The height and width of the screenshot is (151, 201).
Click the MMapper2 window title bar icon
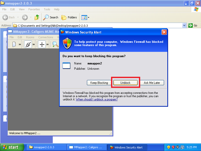[x=10, y=31]
